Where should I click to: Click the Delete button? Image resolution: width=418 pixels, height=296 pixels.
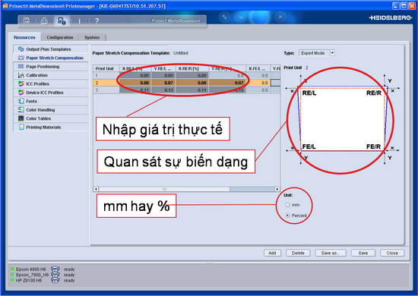pyautogui.click(x=298, y=253)
